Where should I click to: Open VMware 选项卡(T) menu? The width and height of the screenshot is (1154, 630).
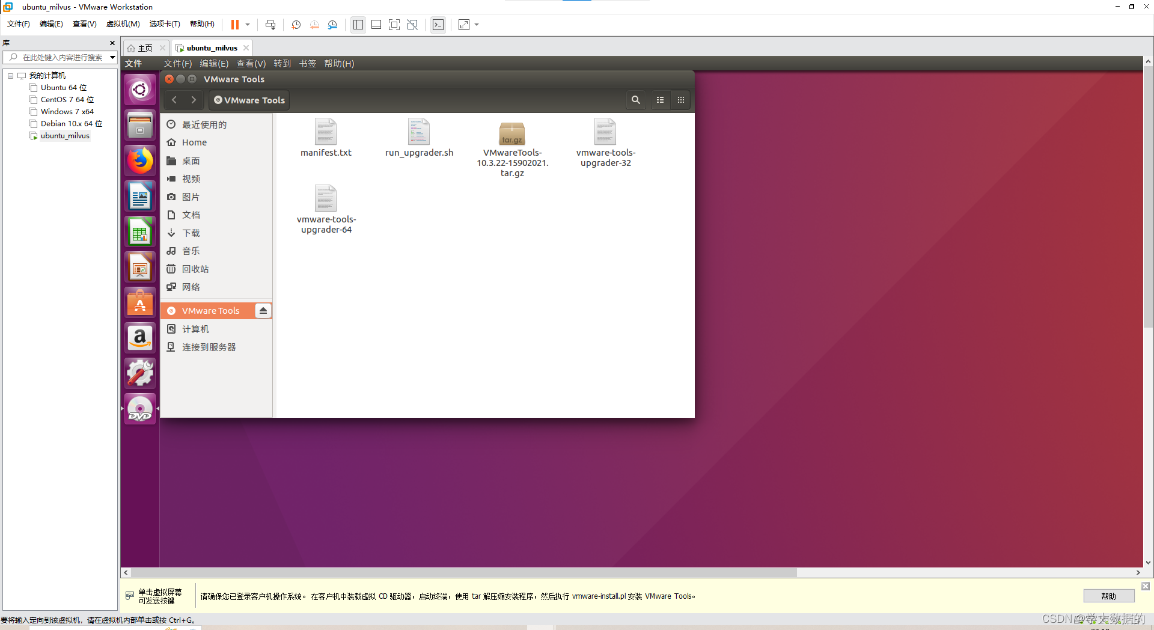click(165, 24)
